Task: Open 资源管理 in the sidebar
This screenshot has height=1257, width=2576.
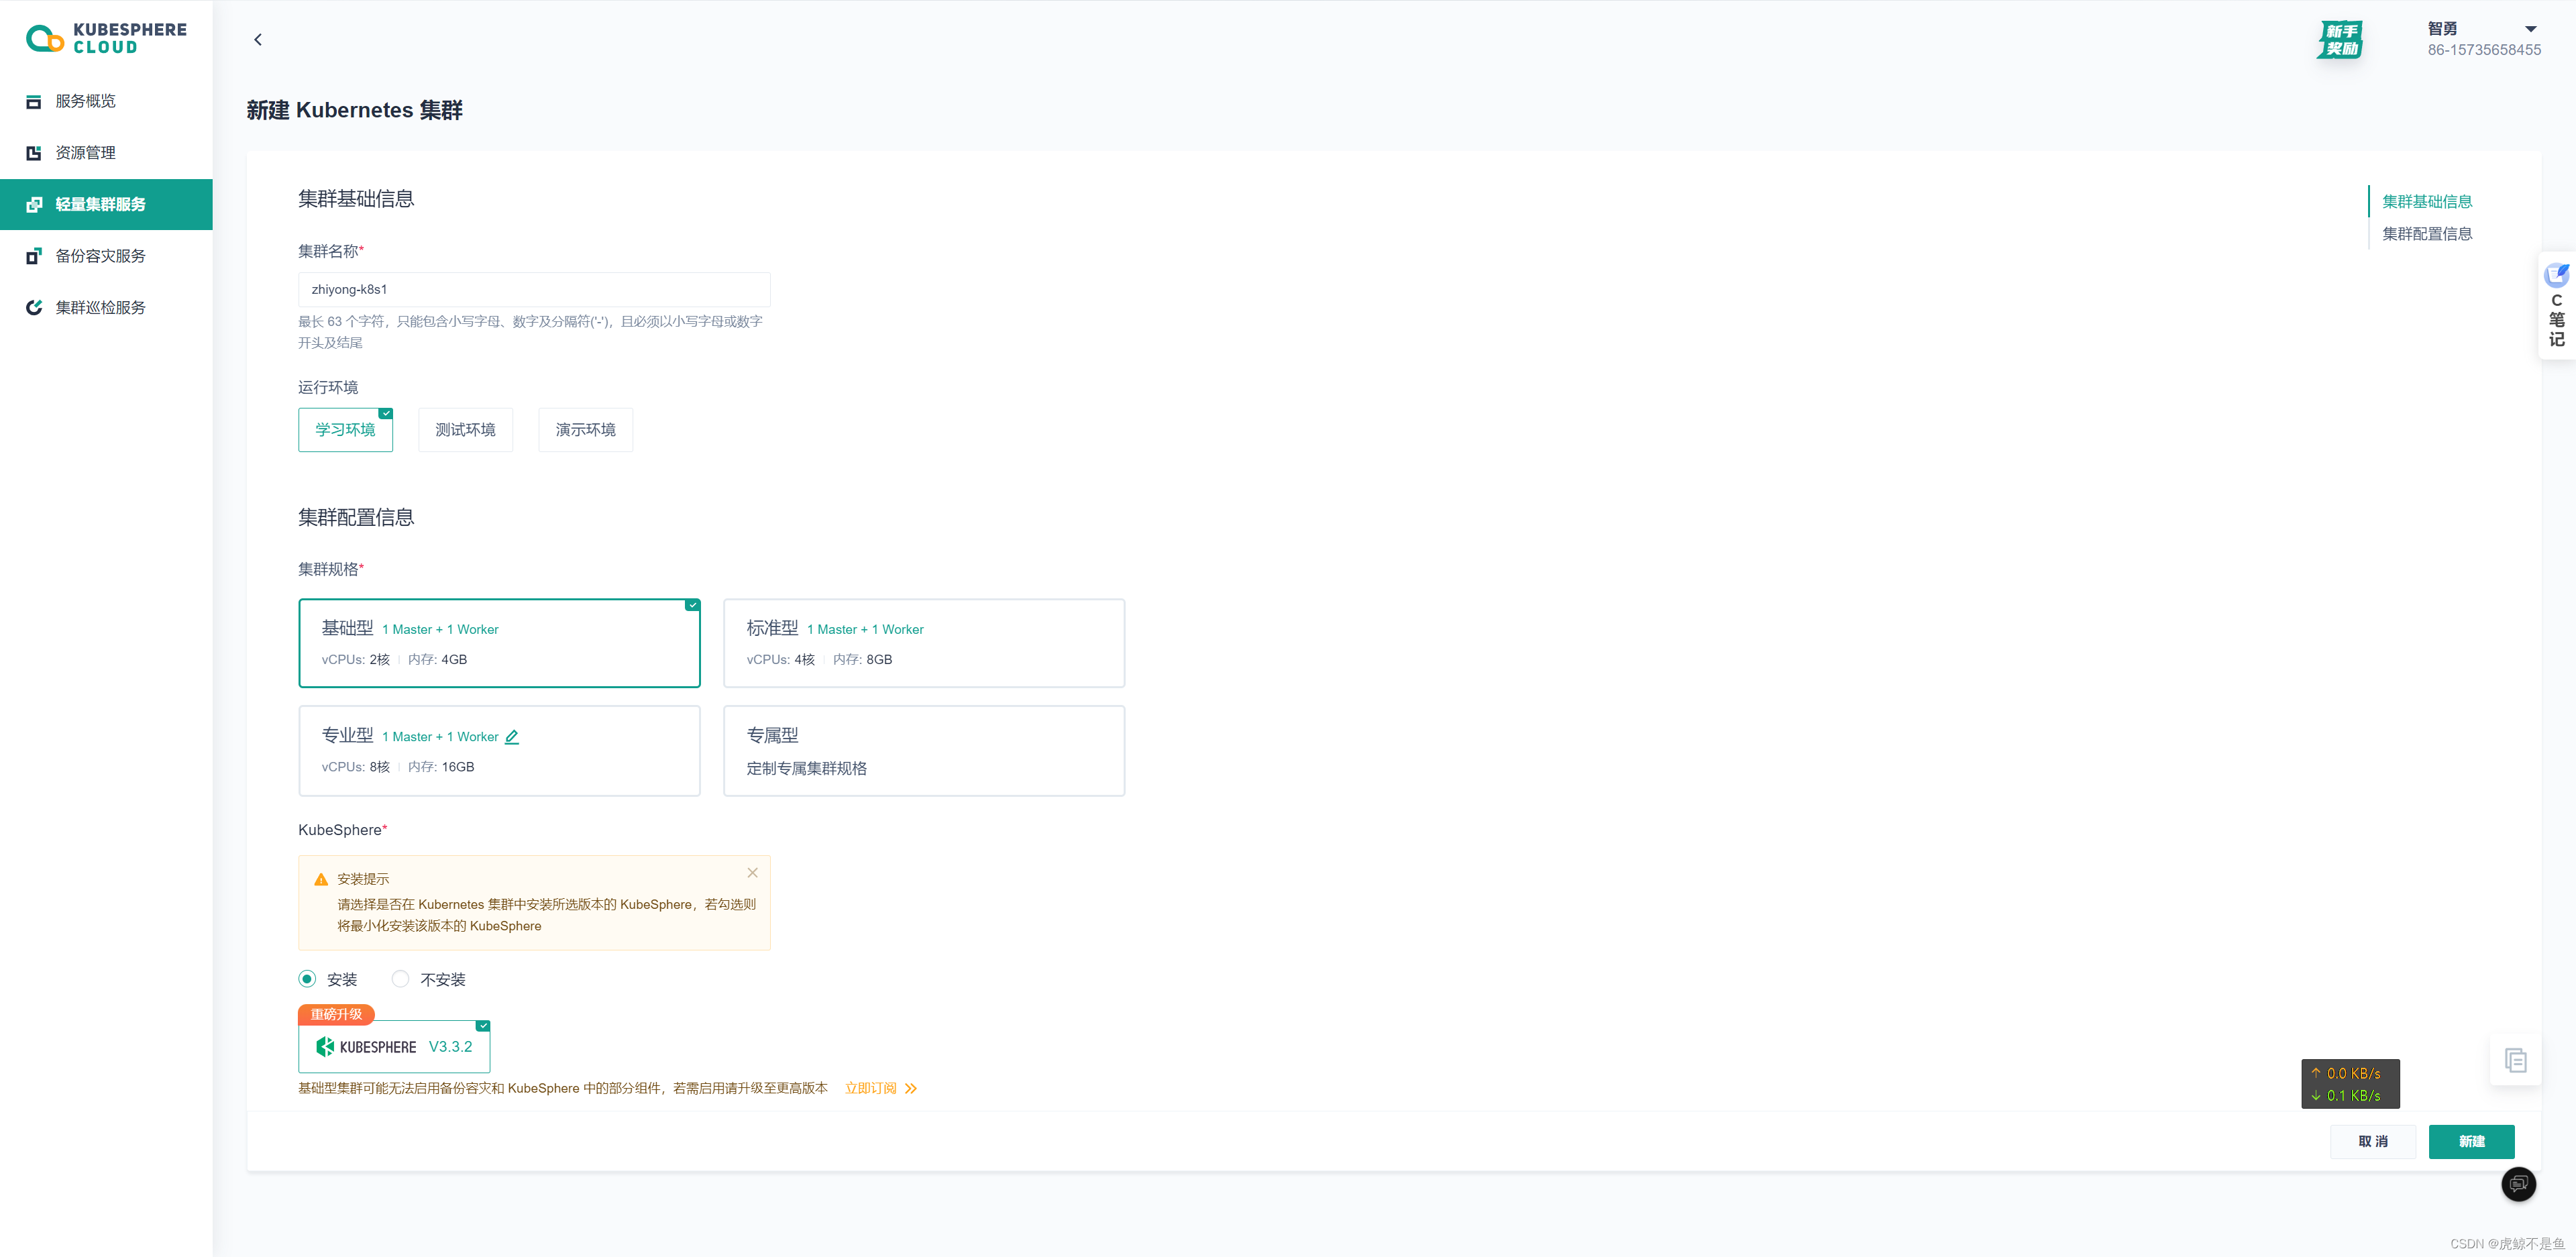Action: pos(106,153)
